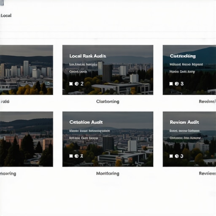
Task: Click the square icon in the card above Monitoring
Action: coord(71,156)
